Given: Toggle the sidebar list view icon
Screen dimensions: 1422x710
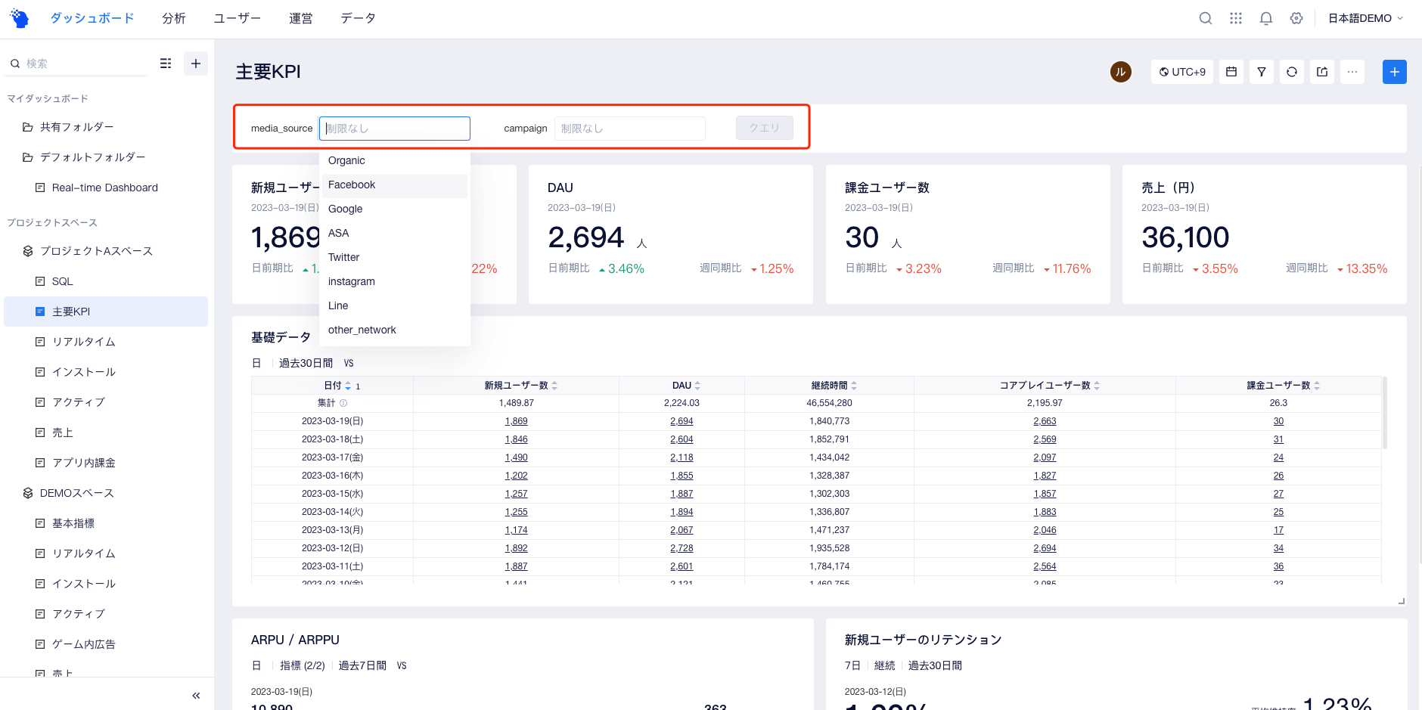Looking at the screenshot, I should pos(166,64).
